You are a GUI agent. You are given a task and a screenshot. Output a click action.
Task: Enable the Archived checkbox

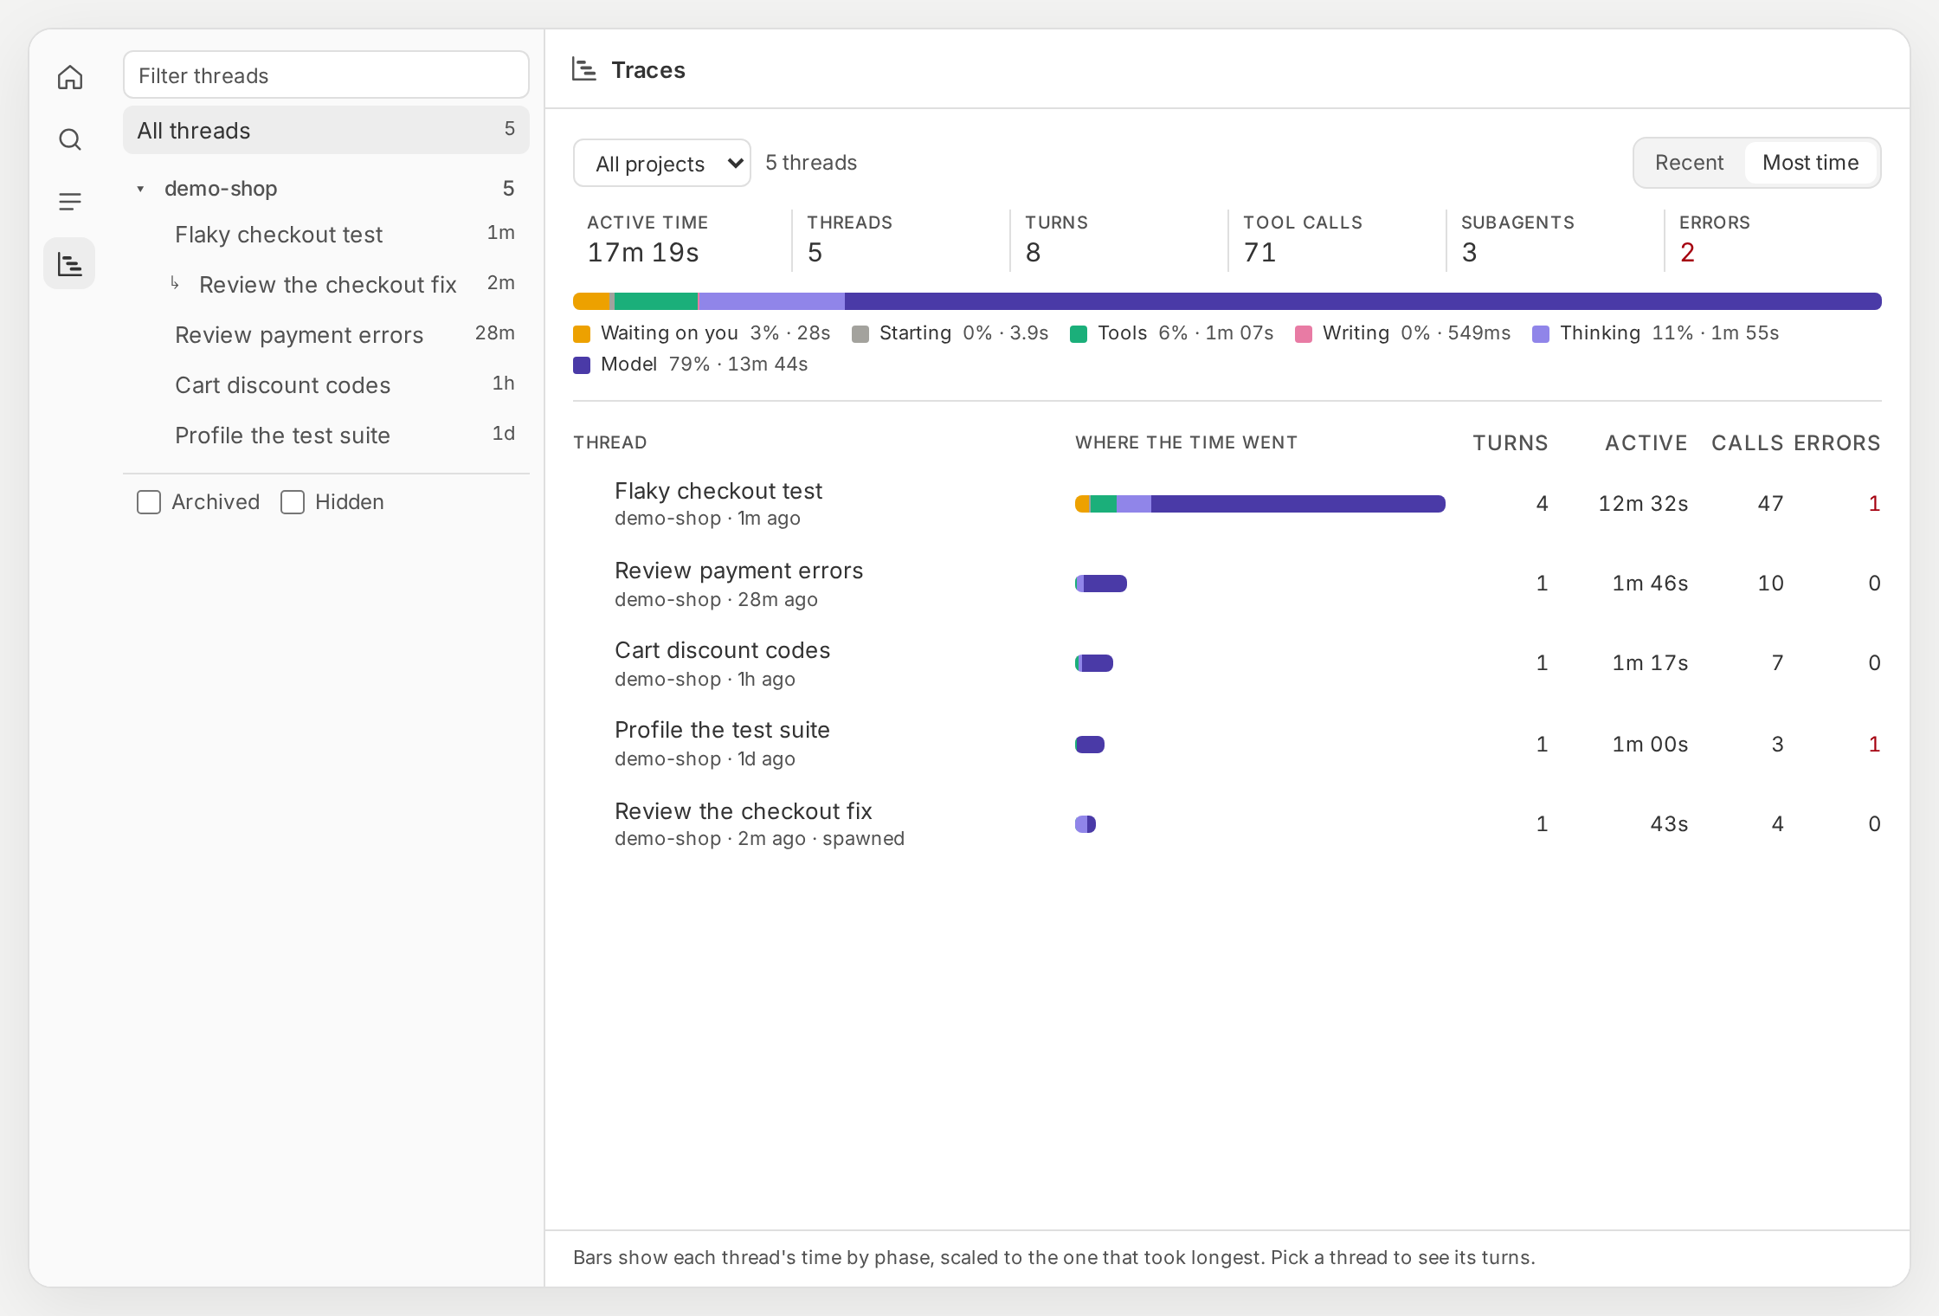[149, 502]
